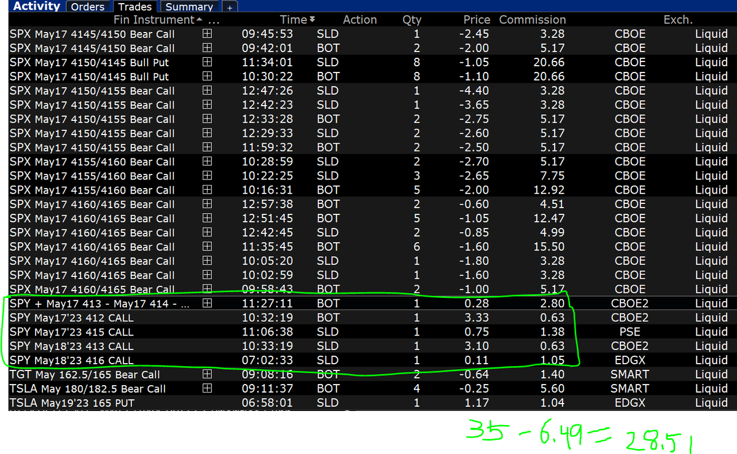Click the PSE exchange cell
Screen dimensions: 737x454
click(x=630, y=332)
